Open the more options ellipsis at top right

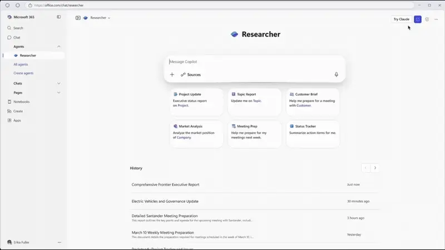click(x=436, y=19)
